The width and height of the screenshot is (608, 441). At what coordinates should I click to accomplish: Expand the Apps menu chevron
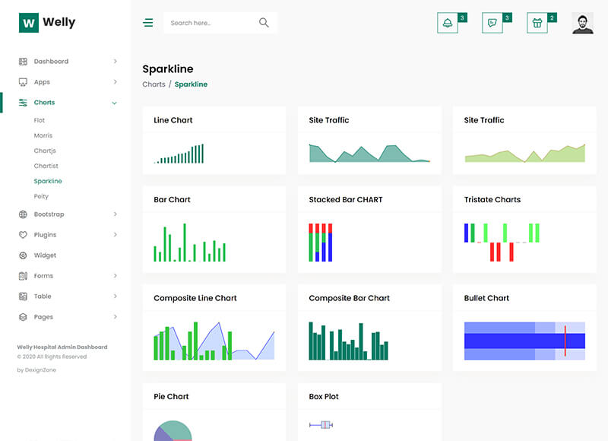click(x=116, y=82)
